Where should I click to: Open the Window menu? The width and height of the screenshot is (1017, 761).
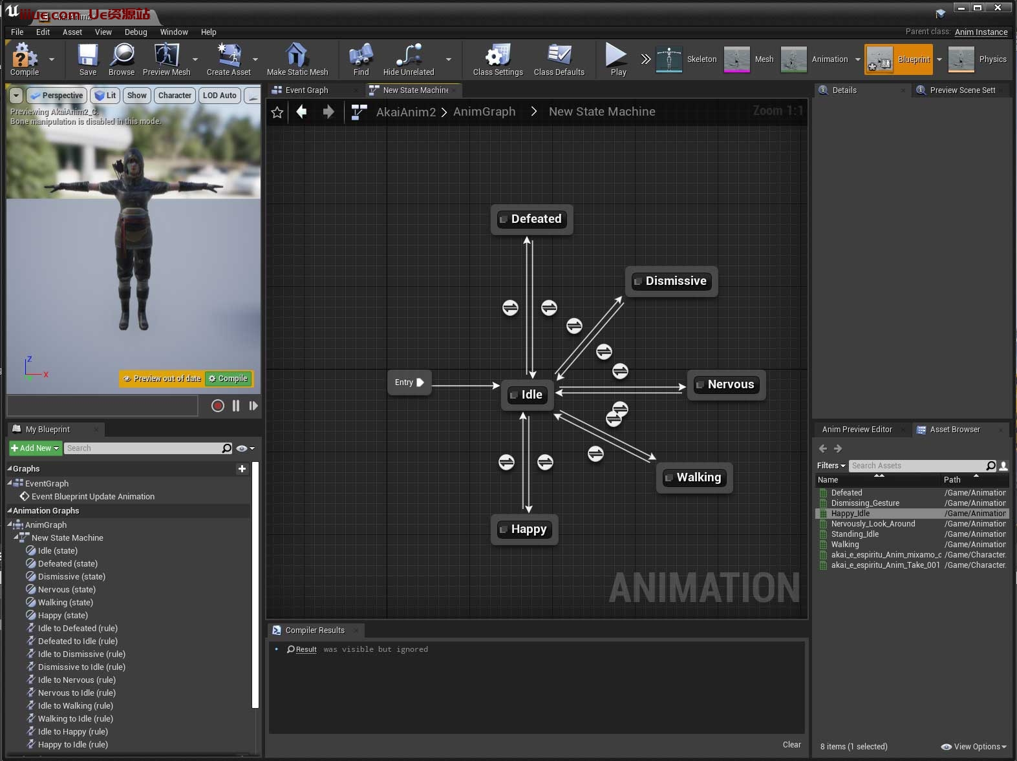tap(174, 32)
